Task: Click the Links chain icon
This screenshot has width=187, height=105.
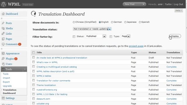Action: pyautogui.click(x=3, y=34)
